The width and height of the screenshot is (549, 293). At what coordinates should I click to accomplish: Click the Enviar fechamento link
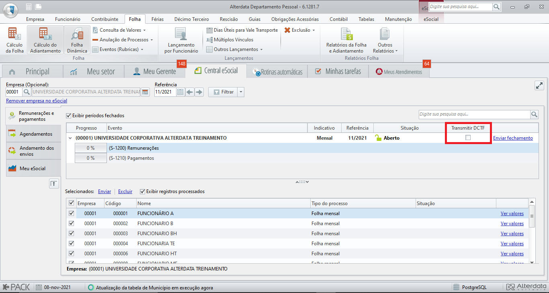pos(513,138)
